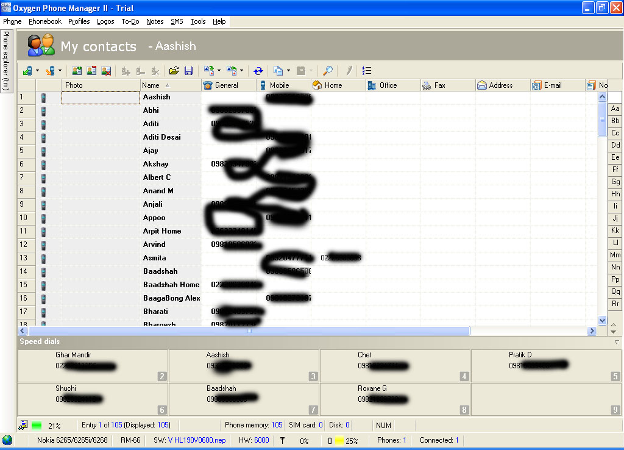Select the Roxane G speed dial slot
The height and width of the screenshot is (450, 624).
(x=395, y=399)
